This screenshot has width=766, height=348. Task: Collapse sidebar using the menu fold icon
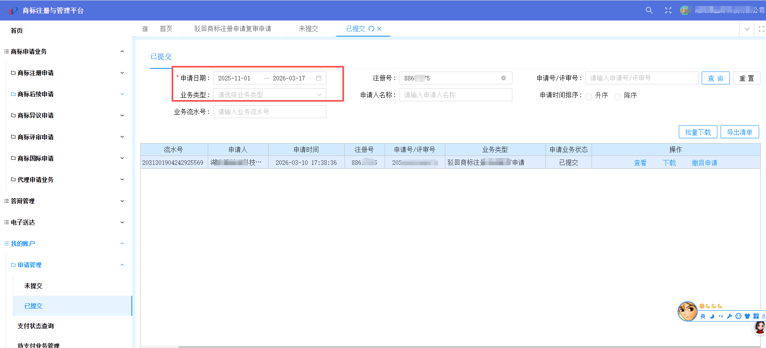(145, 29)
